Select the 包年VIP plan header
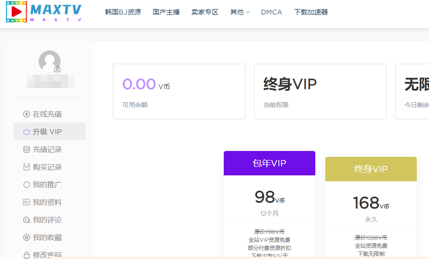The height and width of the screenshot is (259, 429). pyautogui.click(x=269, y=163)
